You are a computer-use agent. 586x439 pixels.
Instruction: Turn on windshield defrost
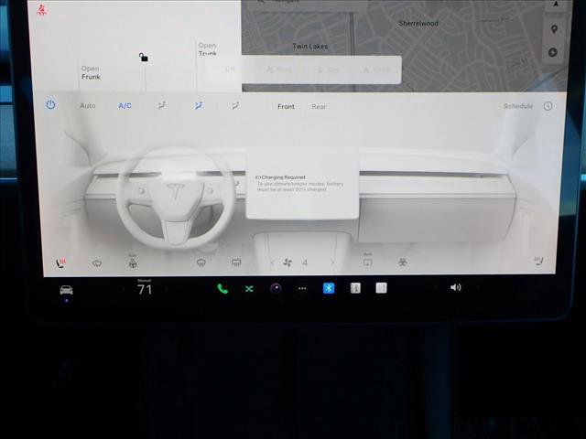97,263
